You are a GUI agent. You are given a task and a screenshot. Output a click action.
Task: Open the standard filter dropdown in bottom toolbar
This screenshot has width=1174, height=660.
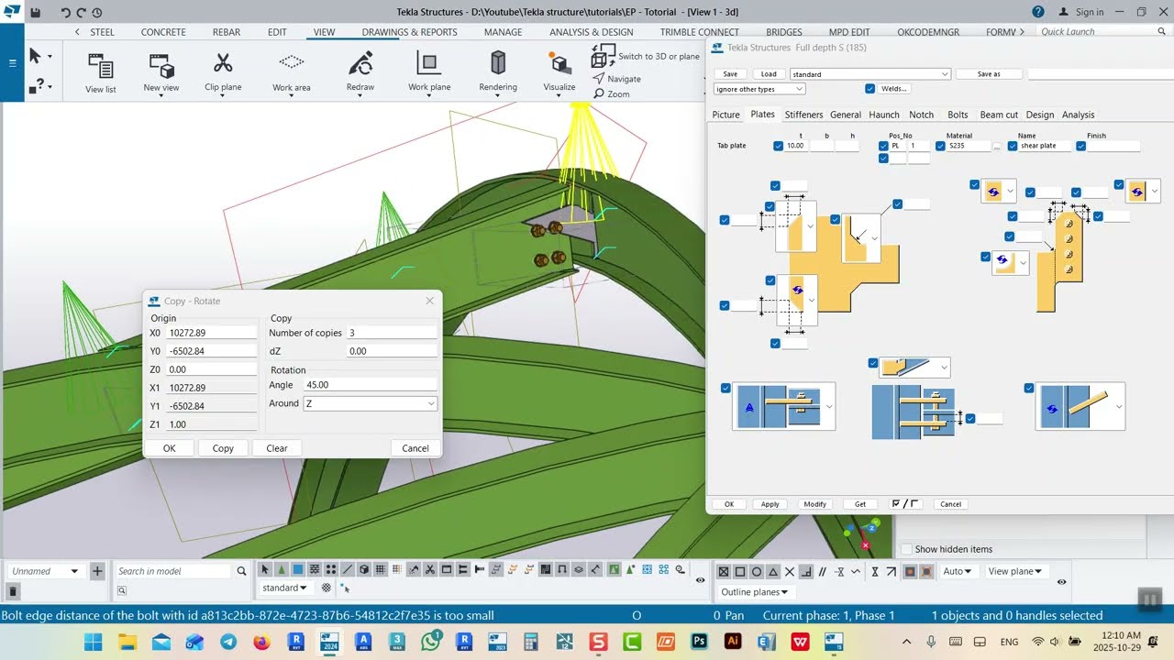[286, 588]
